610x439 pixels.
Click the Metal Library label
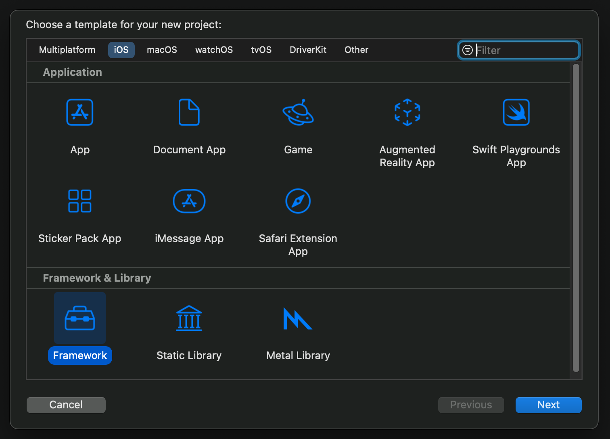click(298, 355)
